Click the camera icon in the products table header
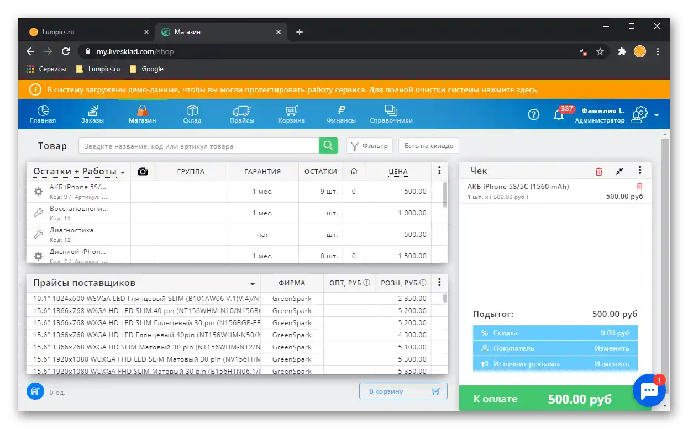The width and height of the screenshot is (688, 429). tap(143, 171)
